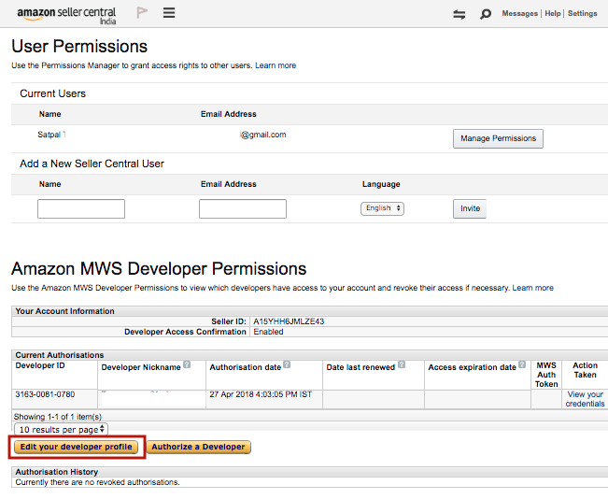This screenshot has width=608, height=499.
Task: Click Manage Permissions for Satpal
Action: tap(498, 138)
